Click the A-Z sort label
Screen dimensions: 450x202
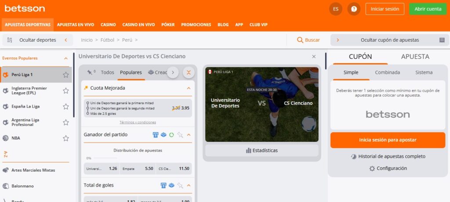pos(6,154)
